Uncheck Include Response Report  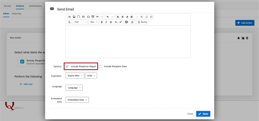67,66
